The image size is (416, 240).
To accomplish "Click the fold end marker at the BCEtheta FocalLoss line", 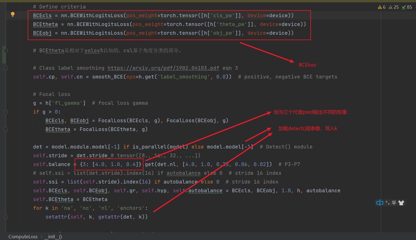I will [x=6, y=129].
